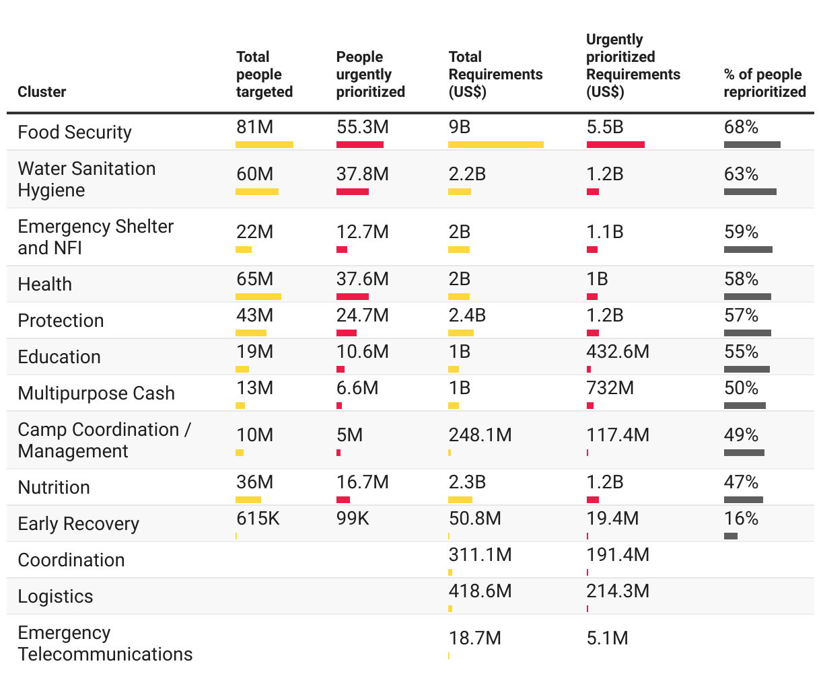Select Multipurpose Cash 50% gray bar
Image resolution: width=821 pixels, height=678 pixels.
(x=745, y=406)
